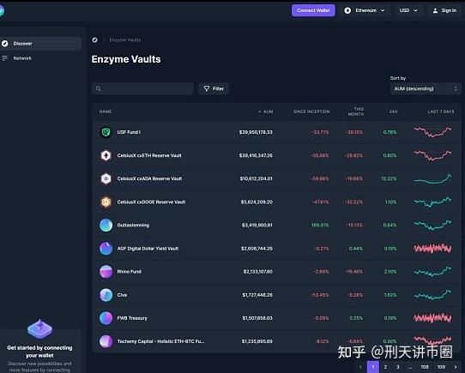Click the Enzyme Vaults breadcrumb link
Viewport: 465px width, 373px height.
pyautogui.click(x=125, y=39)
